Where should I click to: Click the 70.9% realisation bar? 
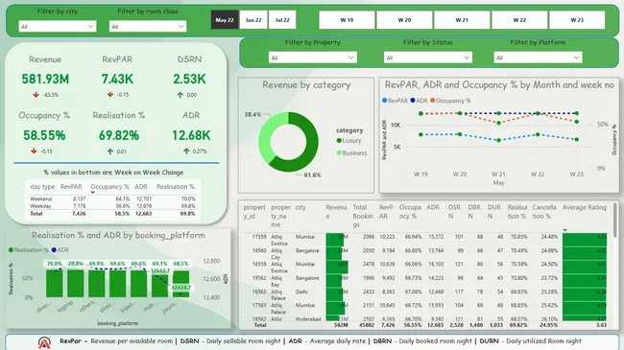pos(54,283)
